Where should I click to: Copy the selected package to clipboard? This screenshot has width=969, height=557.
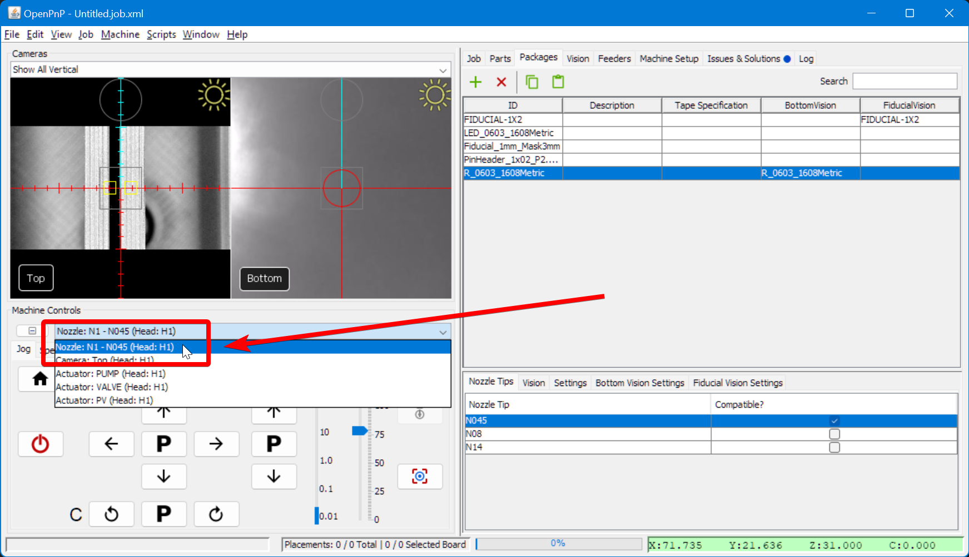click(x=531, y=82)
